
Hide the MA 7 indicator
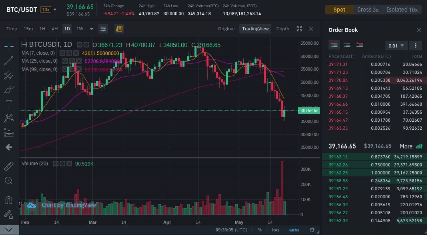point(62,53)
